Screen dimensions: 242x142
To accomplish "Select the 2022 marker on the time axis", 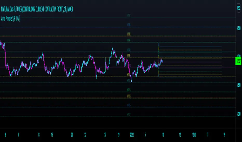I will (x=132, y=135).
